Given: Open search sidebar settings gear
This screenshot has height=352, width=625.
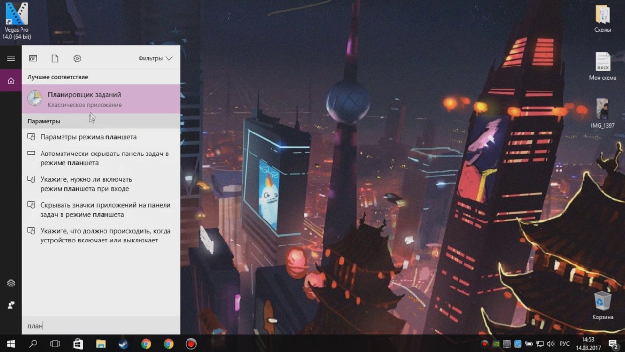Looking at the screenshot, I should (x=11, y=283).
